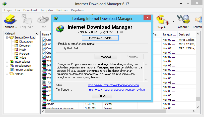Click the horizontal scrollbar right arrow
Image resolution: width=204 pixels, height=117 pixels.
(x=194, y=111)
